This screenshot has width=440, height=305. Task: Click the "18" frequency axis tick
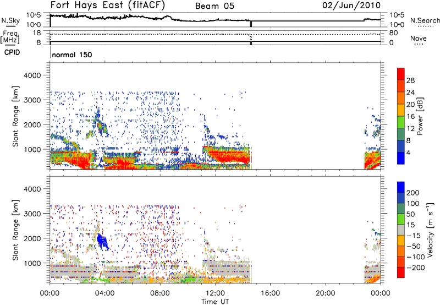click(x=37, y=33)
